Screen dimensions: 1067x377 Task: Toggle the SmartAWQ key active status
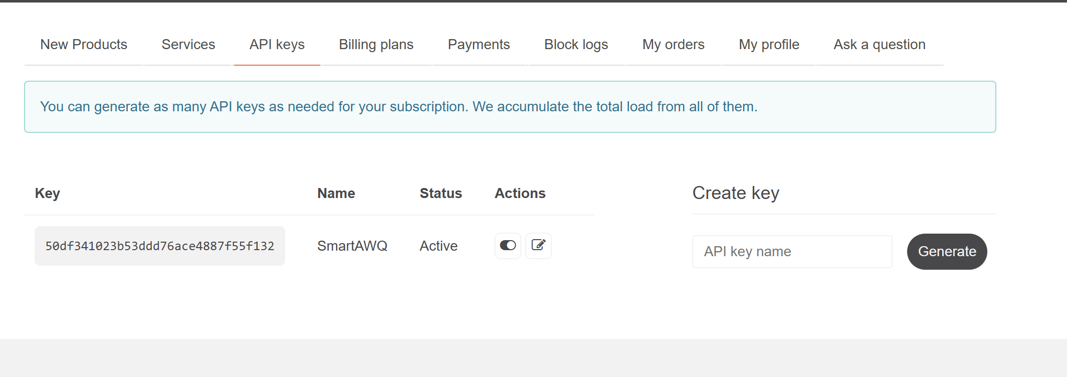pos(508,246)
